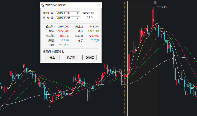This screenshot has height=116, width=197.
Task: Click the 2018-05-02 start date field
Action: 68,13
